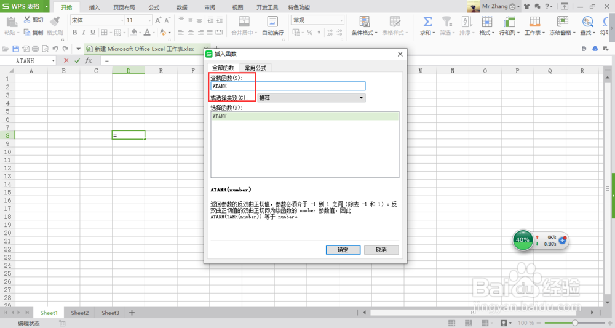Click the Save icon in quick toolbar

tap(16, 49)
